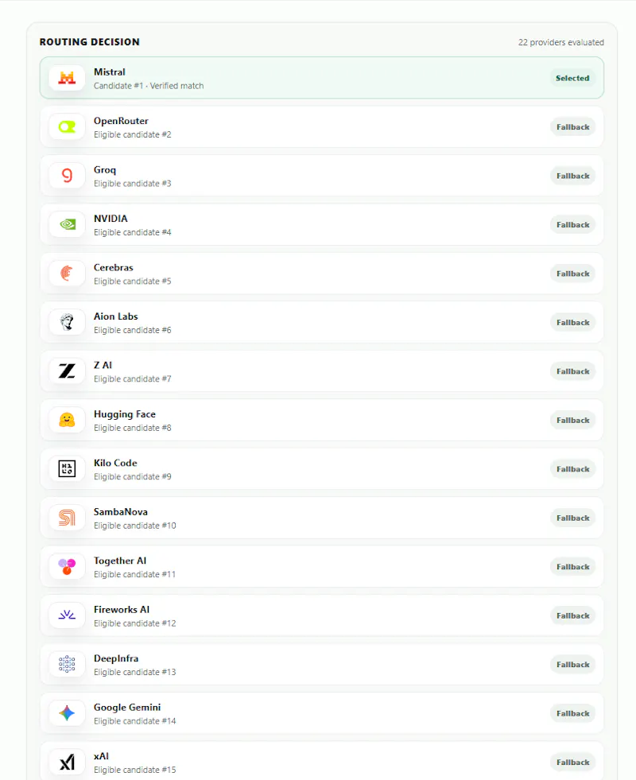
Task: Click 'Eligible candidate #10' text
Action: click(x=135, y=526)
